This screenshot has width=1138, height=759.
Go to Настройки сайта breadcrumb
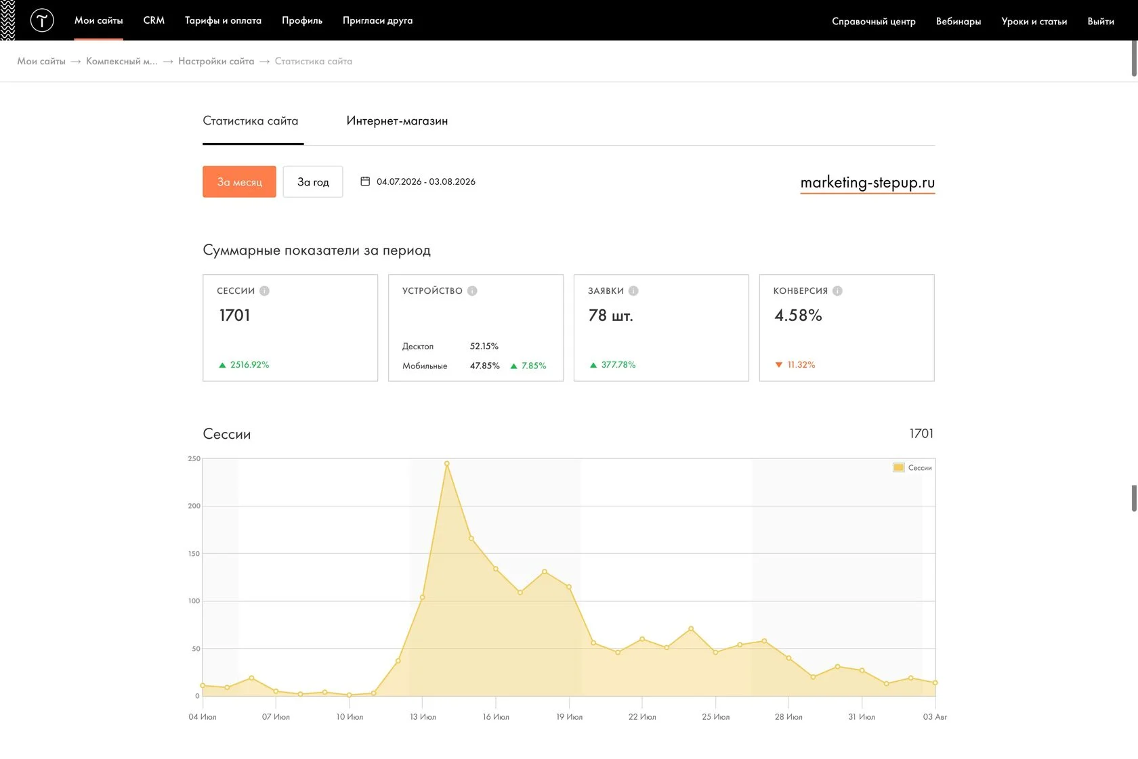[x=216, y=61]
